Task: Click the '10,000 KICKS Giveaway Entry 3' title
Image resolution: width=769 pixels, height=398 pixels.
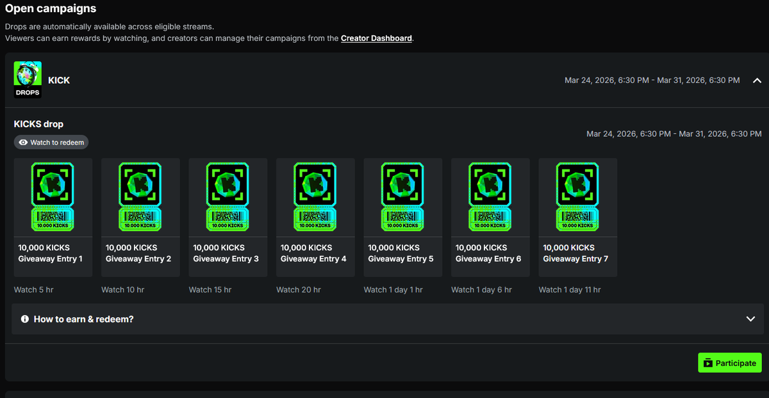Action: (226, 253)
